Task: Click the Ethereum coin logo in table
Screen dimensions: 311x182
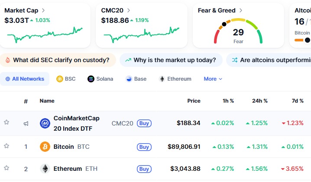Action: point(45,169)
